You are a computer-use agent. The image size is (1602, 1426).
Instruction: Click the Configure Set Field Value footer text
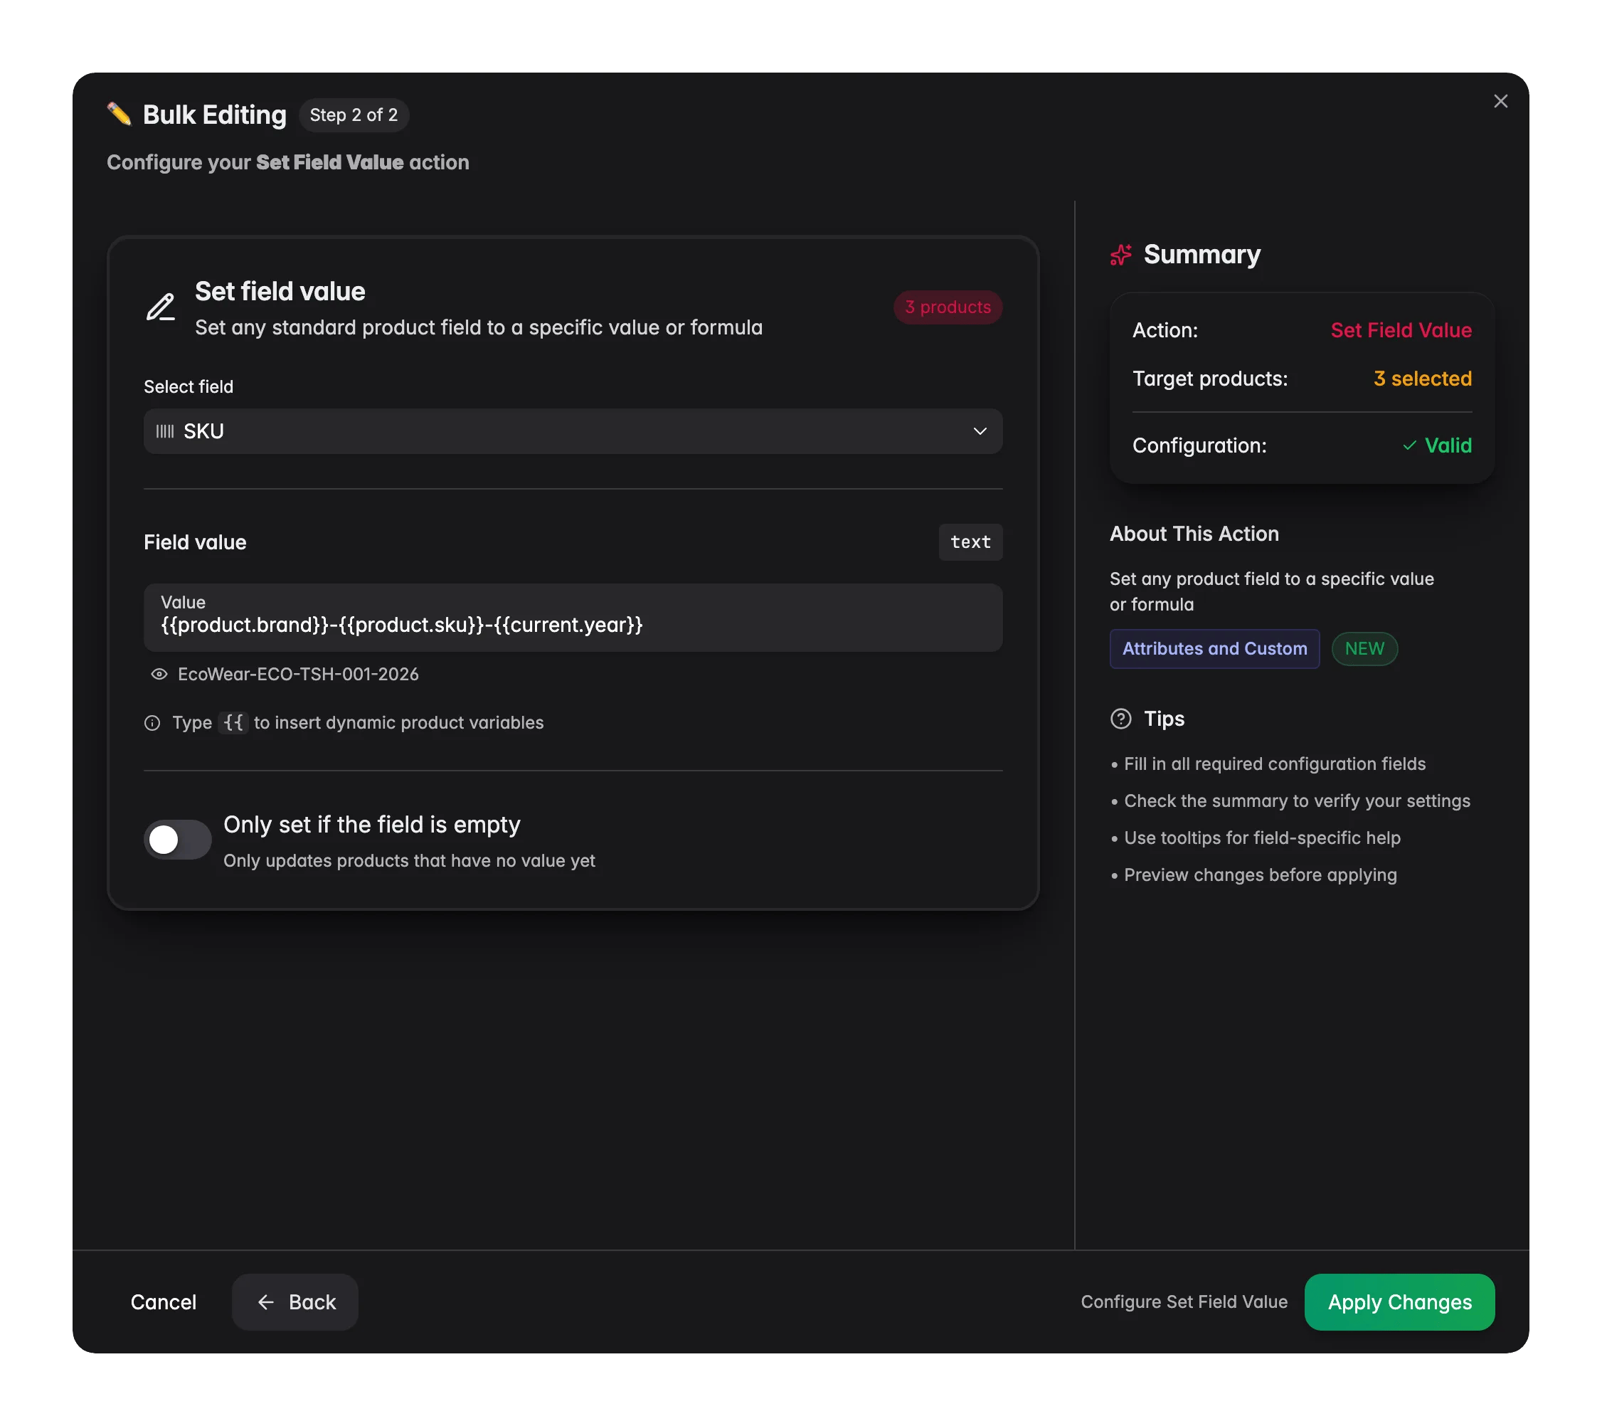coord(1184,1302)
